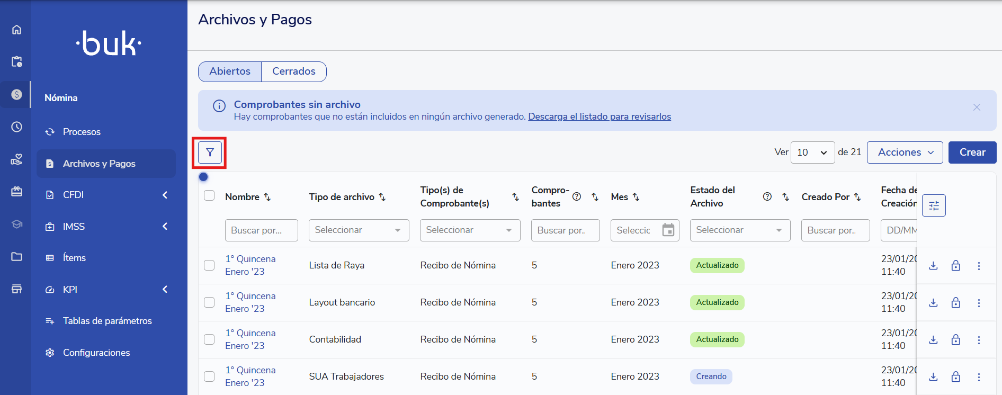Click the Nombre search field

tap(261, 230)
